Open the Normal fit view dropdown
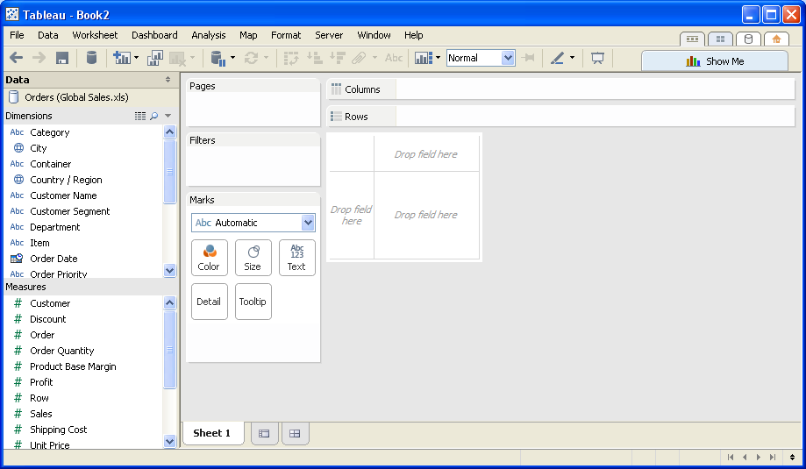Viewport: 806px width, 469px height. point(508,58)
